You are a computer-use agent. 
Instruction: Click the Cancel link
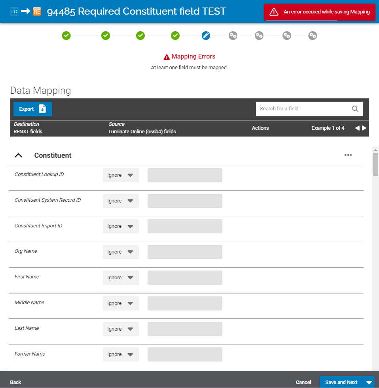coord(303,382)
